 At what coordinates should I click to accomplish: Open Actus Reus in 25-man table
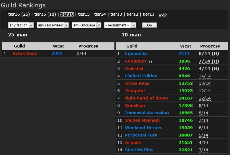click(x=25, y=53)
